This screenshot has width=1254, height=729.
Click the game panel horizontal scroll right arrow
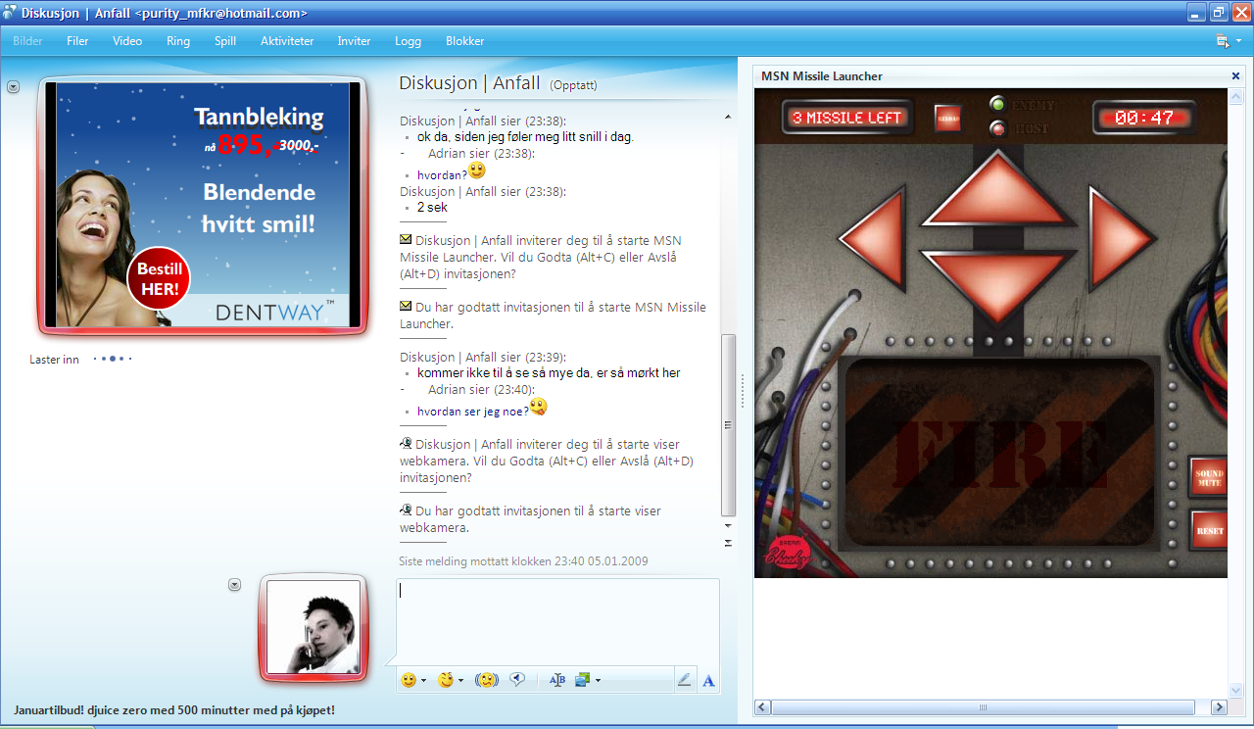[x=1219, y=706]
